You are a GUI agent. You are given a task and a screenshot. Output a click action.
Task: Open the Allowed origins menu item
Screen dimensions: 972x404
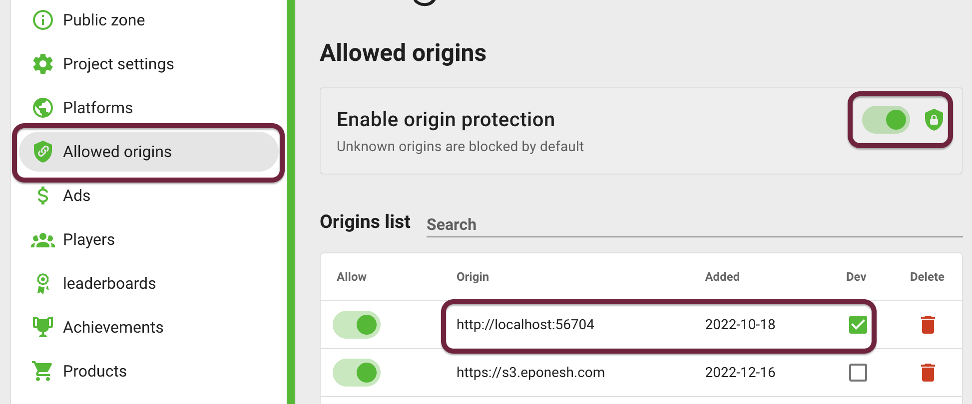(149, 152)
